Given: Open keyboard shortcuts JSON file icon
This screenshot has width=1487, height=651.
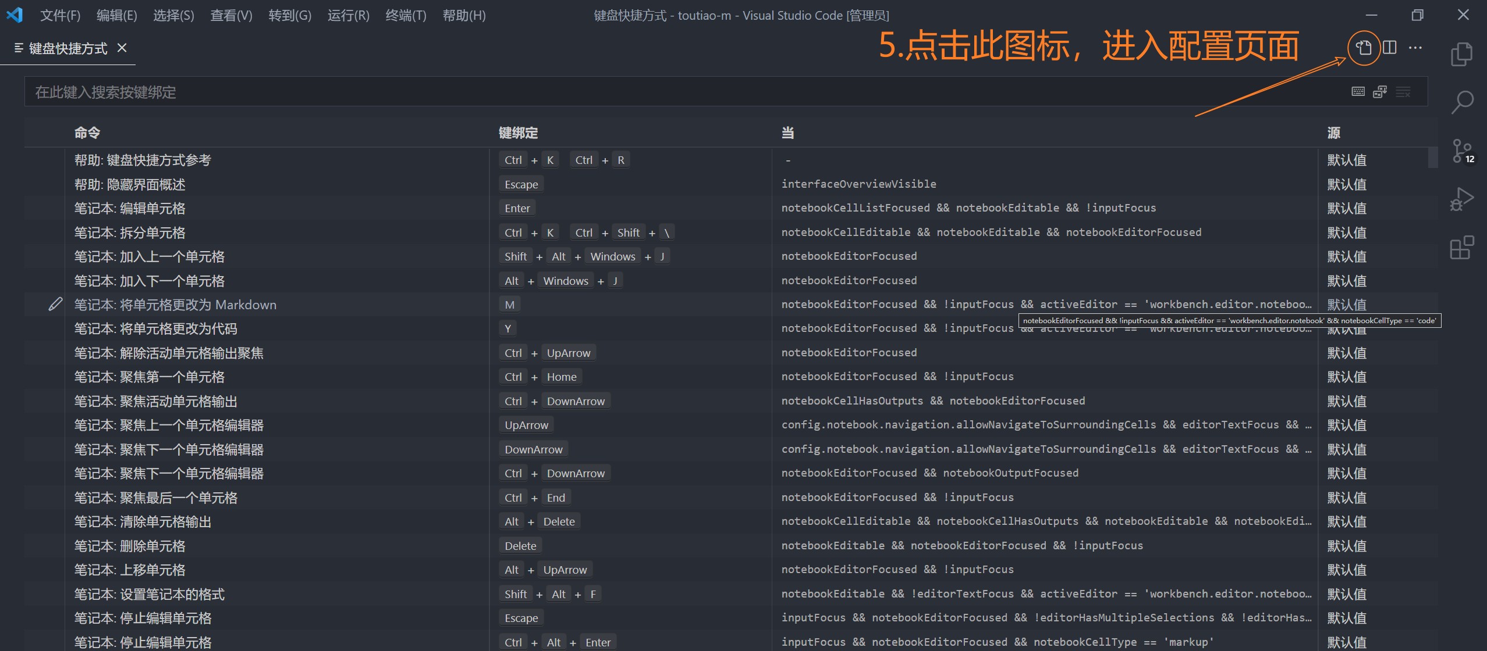Looking at the screenshot, I should (x=1364, y=48).
